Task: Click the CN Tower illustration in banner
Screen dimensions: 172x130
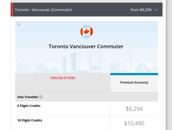Action: 130,57
